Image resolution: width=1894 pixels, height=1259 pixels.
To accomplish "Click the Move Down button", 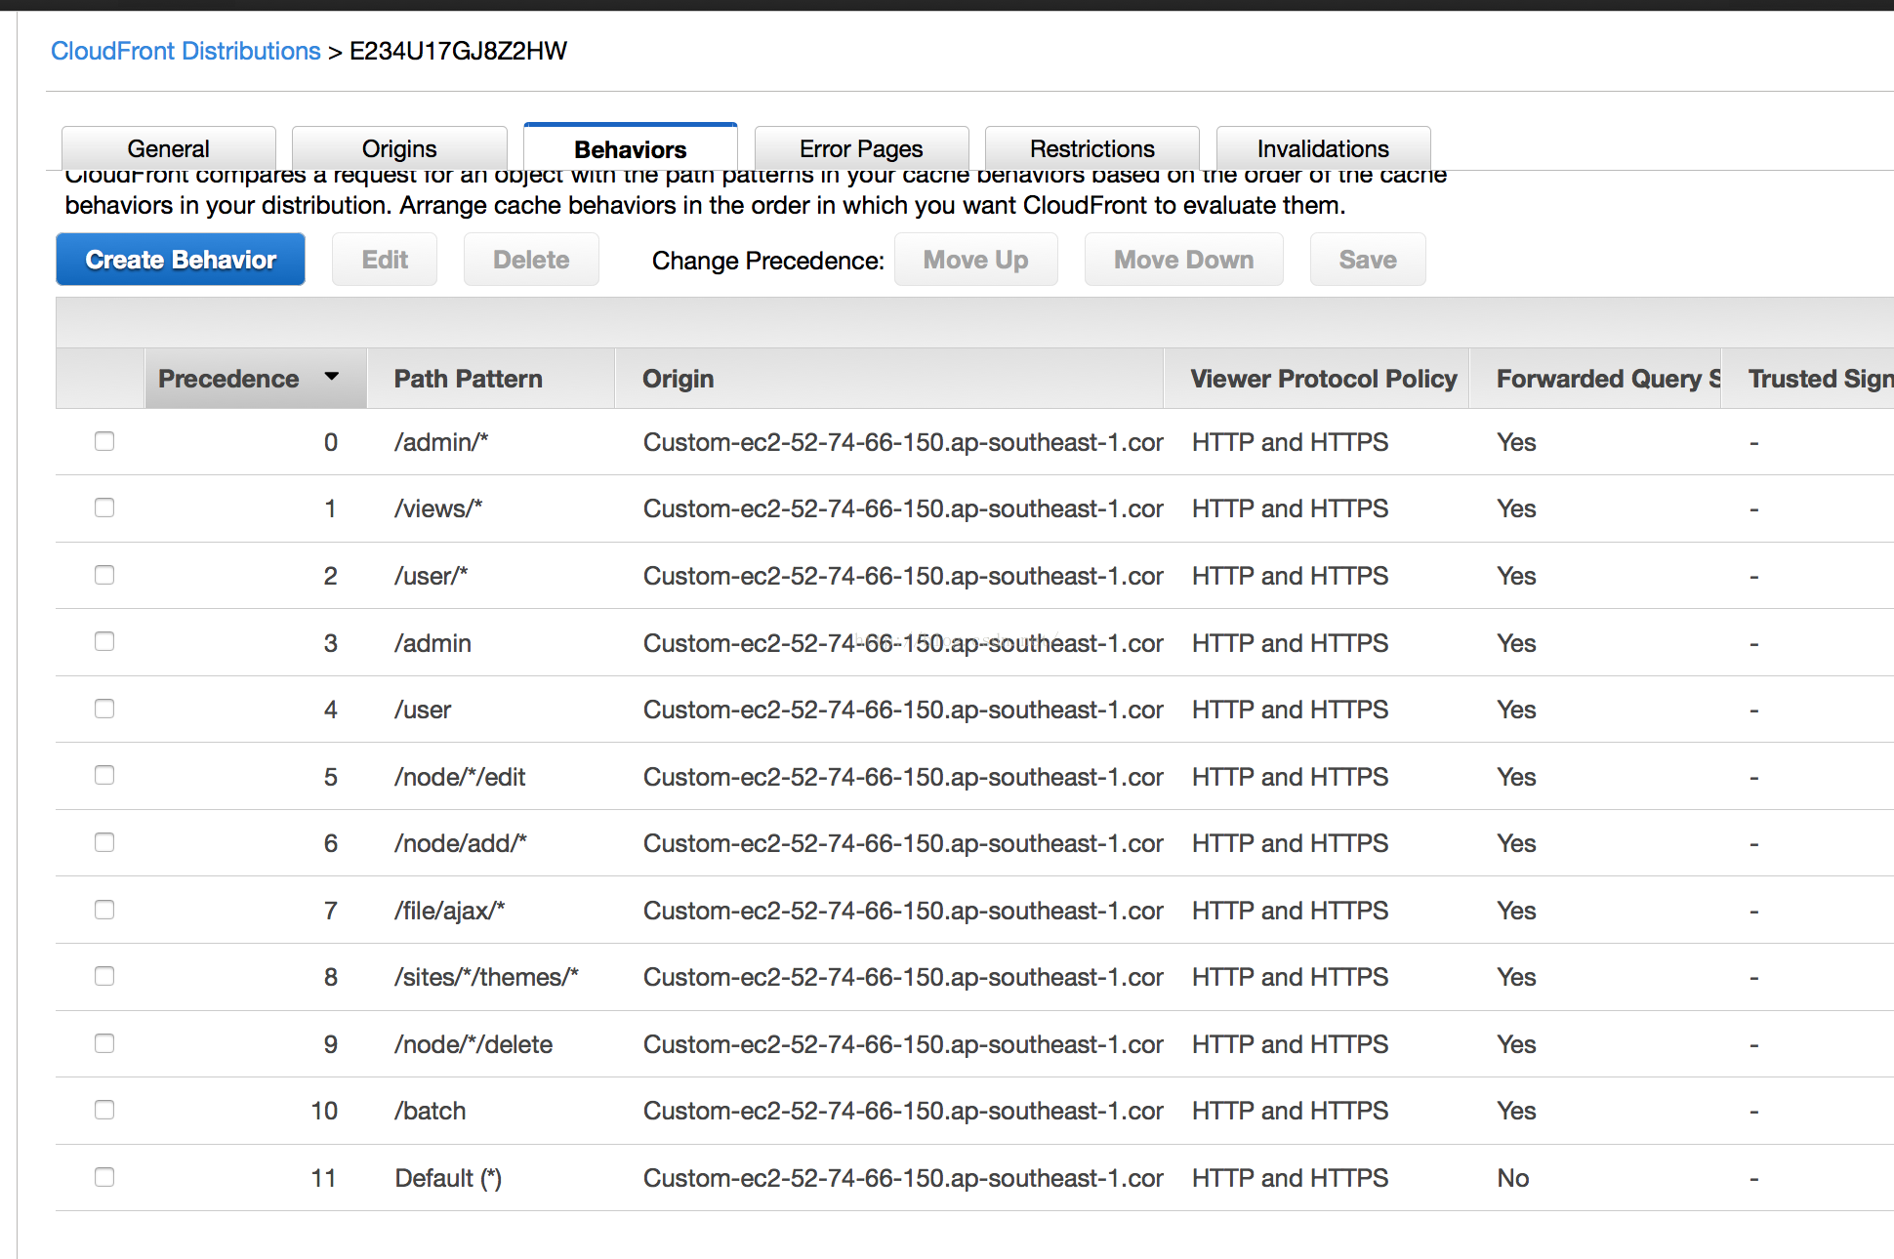I will 1184,260.
